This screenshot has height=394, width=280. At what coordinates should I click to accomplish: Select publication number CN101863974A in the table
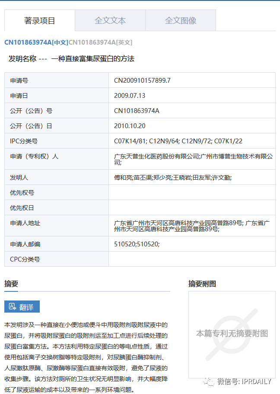[x=137, y=111]
